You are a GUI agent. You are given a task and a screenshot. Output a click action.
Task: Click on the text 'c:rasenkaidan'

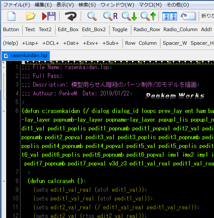61,111
